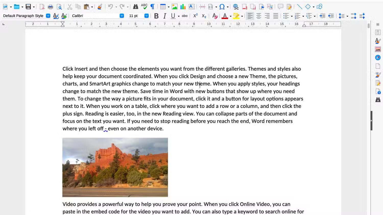Open Find and Replace binoculars in toolbar
383x215 pixels.
[136, 7]
